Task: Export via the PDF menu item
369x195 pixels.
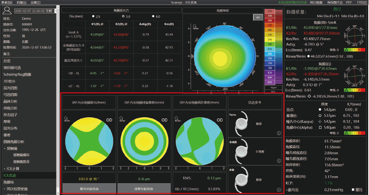Action: tap(349, 2)
